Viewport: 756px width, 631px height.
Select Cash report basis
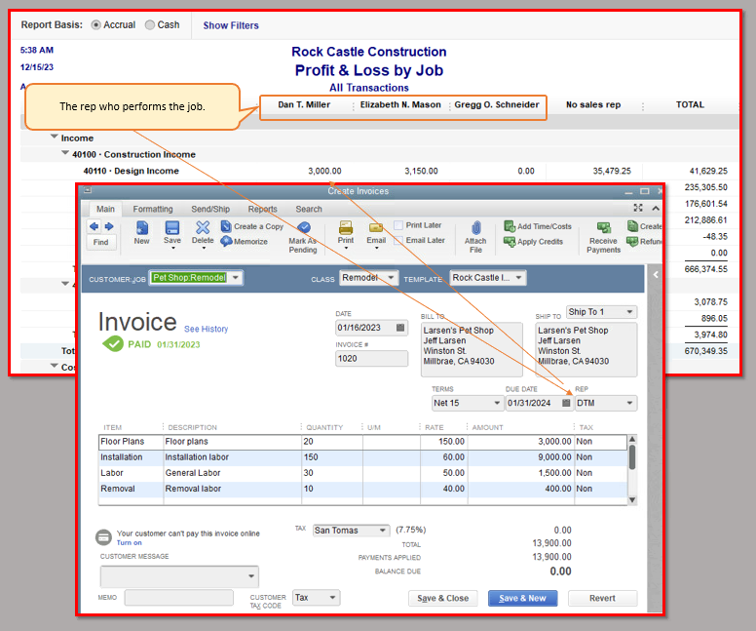pyautogui.click(x=150, y=24)
